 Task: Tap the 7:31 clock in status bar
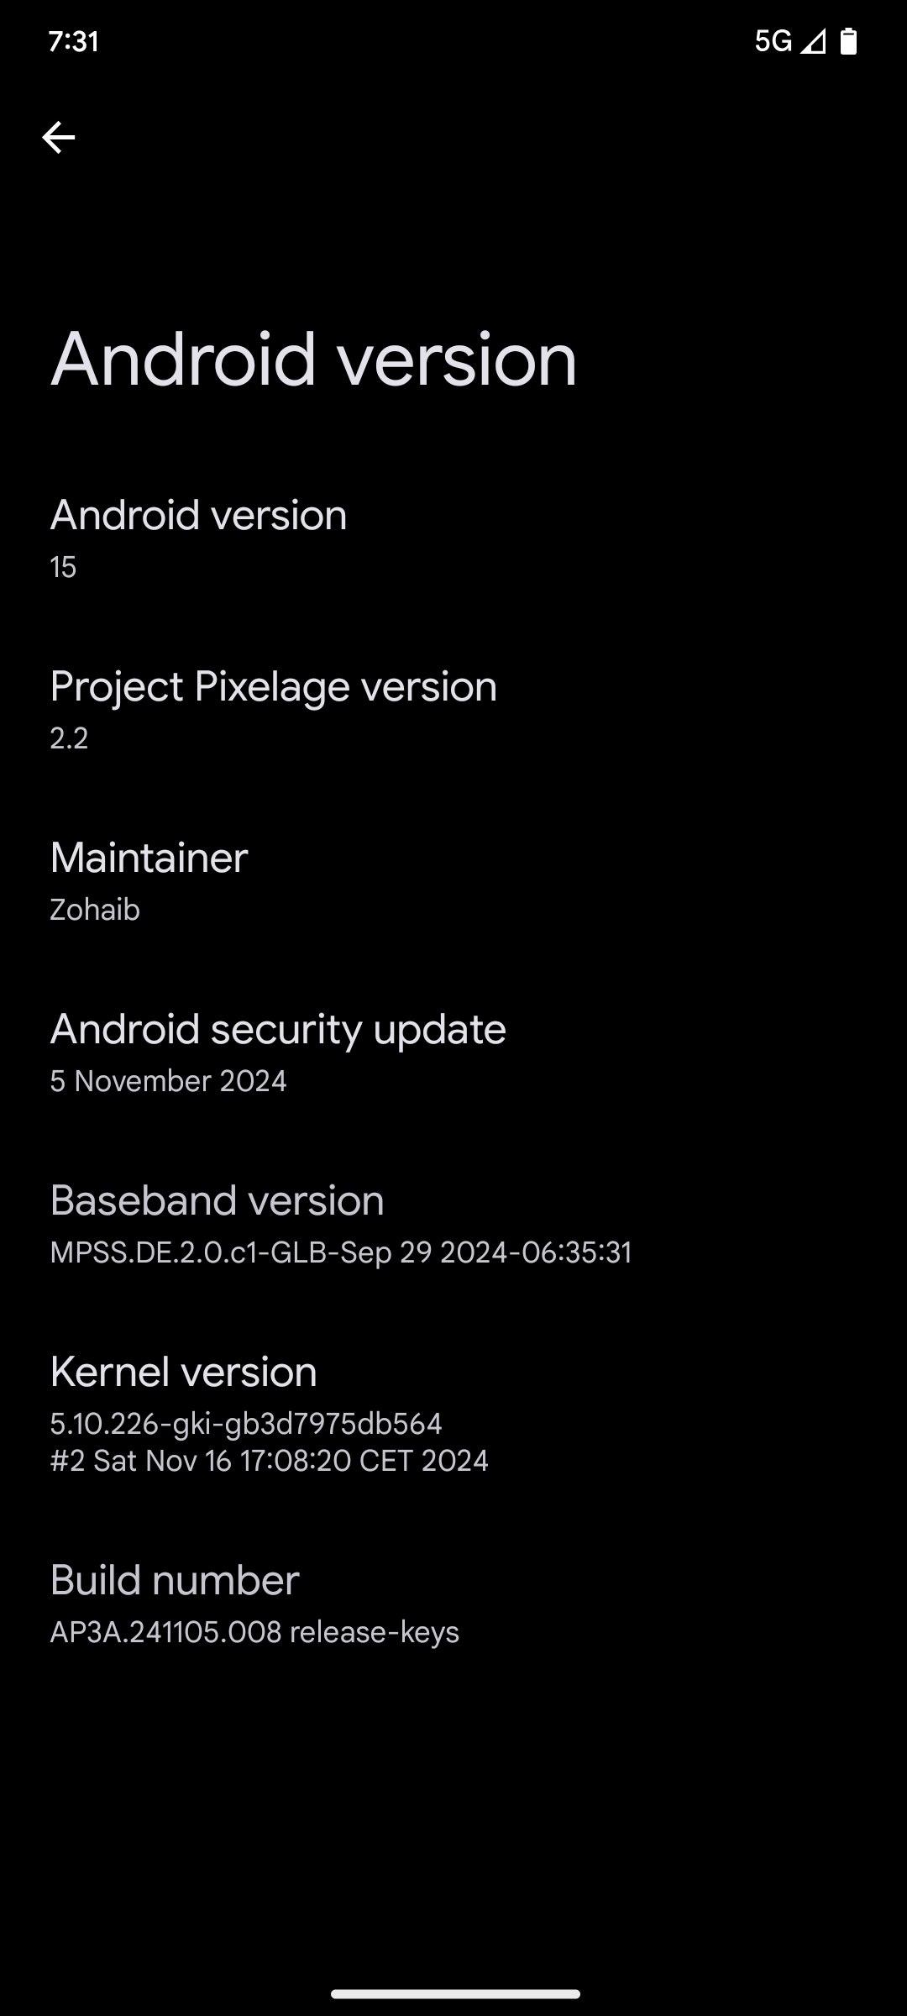pyautogui.click(x=74, y=41)
